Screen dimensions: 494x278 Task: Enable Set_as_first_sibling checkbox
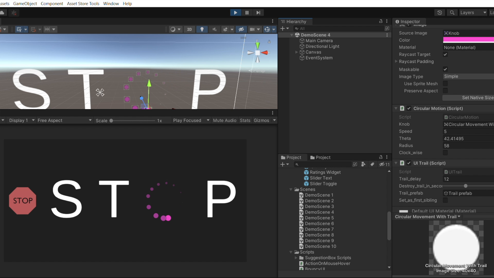[x=445, y=200]
